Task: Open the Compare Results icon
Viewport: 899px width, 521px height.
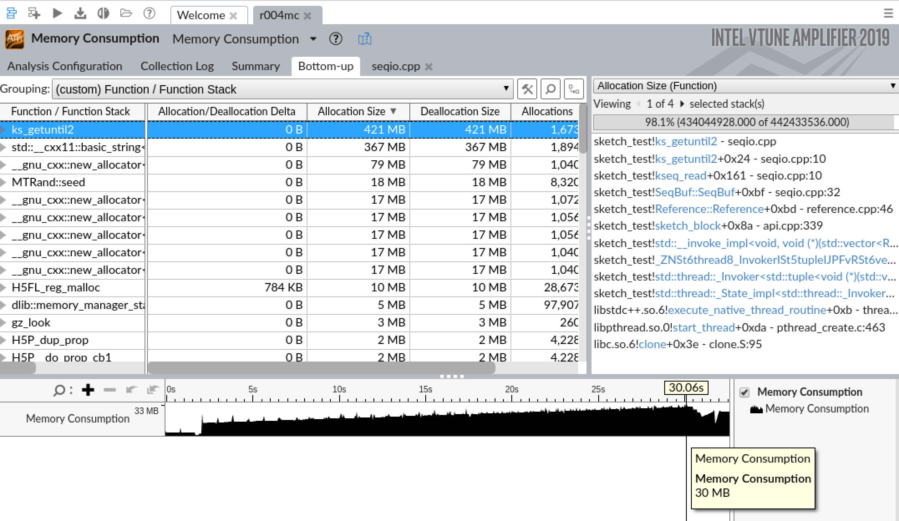Action: [x=104, y=14]
